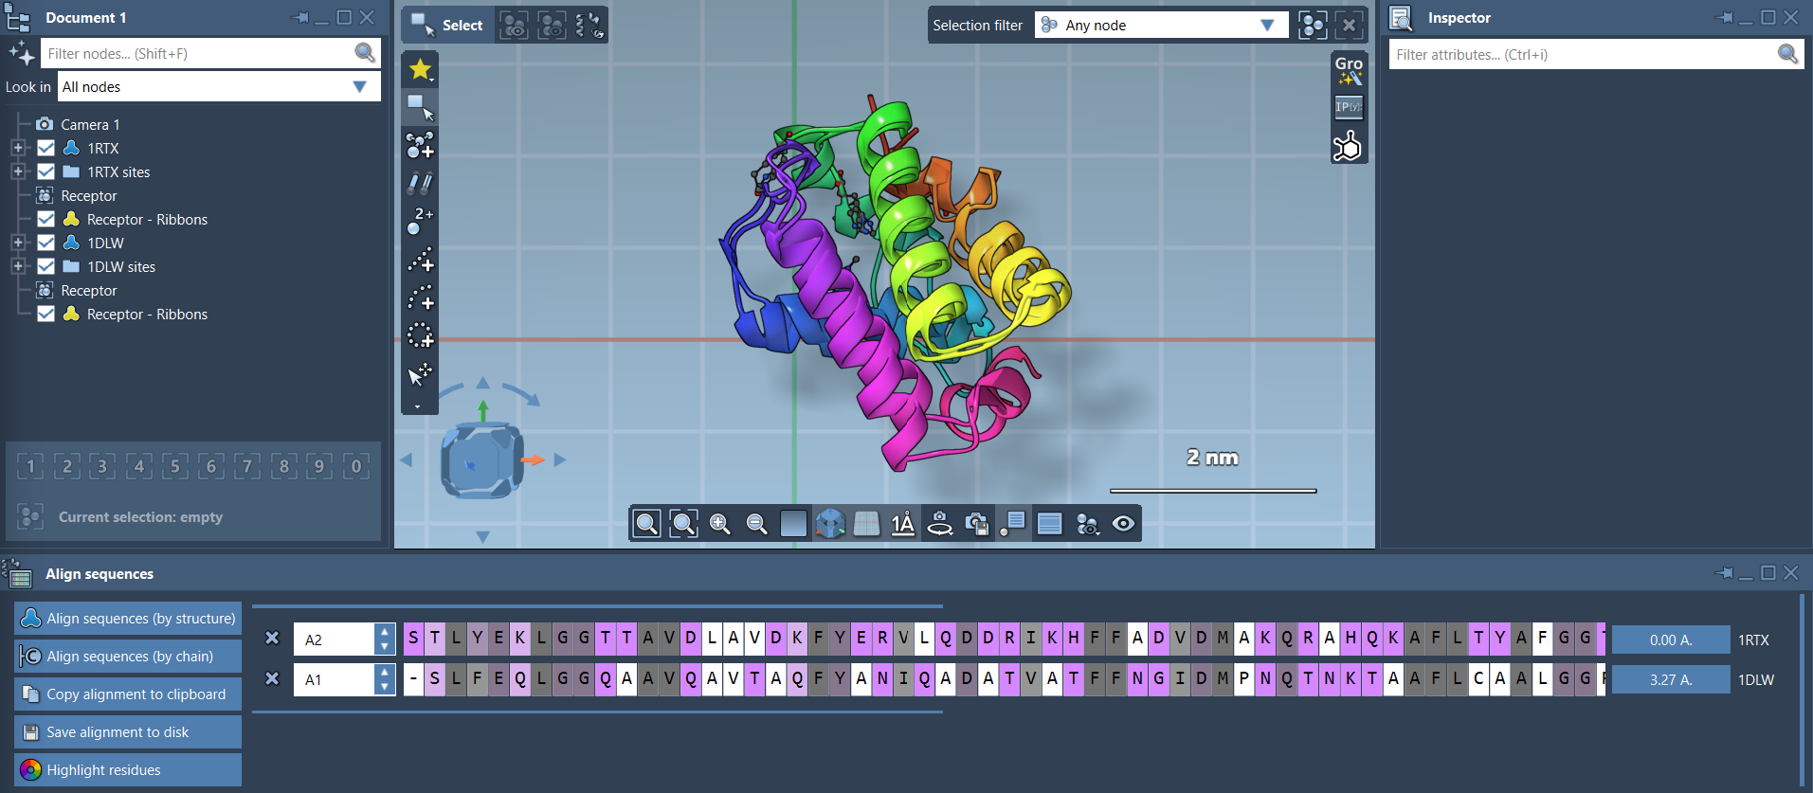Click Save alignment to disk button

coord(128,732)
